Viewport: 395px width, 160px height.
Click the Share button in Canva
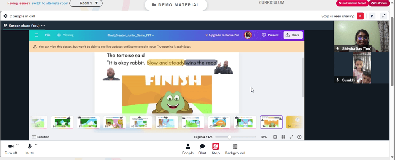click(x=293, y=35)
